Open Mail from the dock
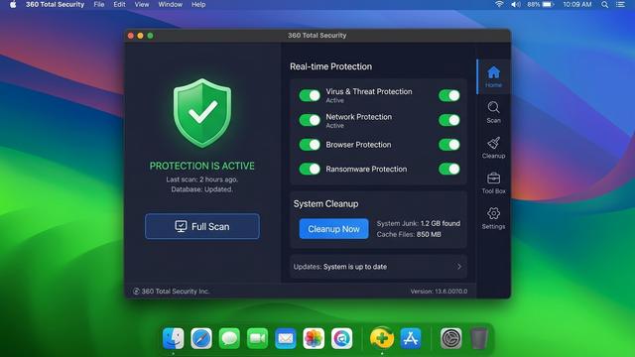Image resolution: width=635 pixels, height=357 pixels. (286, 338)
